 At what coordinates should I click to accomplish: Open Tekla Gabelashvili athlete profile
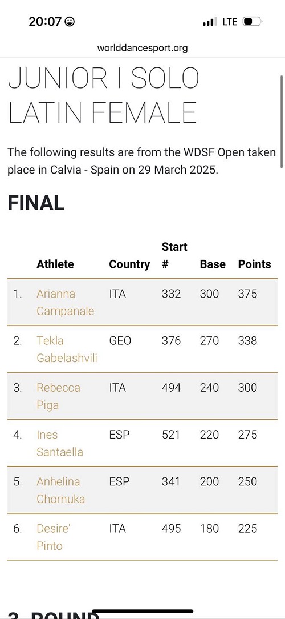(67, 349)
